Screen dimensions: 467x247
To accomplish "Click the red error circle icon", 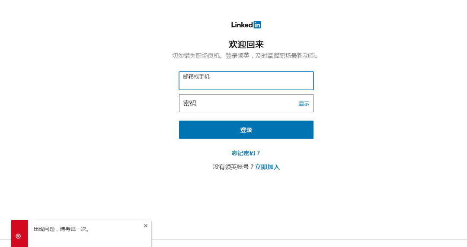I will coord(18,236).
